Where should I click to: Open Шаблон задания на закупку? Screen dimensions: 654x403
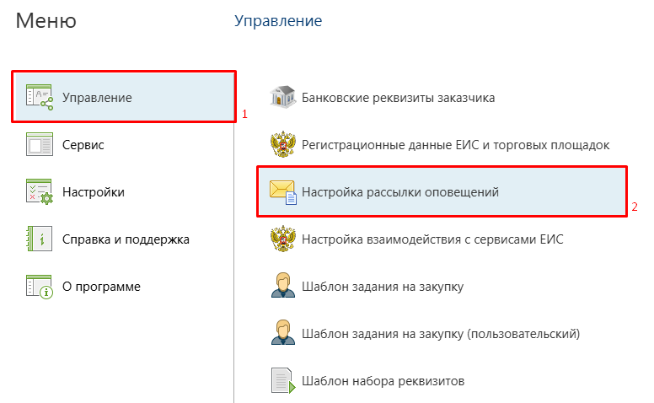click(383, 287)
